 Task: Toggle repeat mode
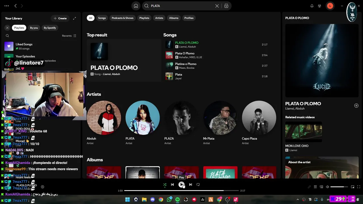pos(198,185)
